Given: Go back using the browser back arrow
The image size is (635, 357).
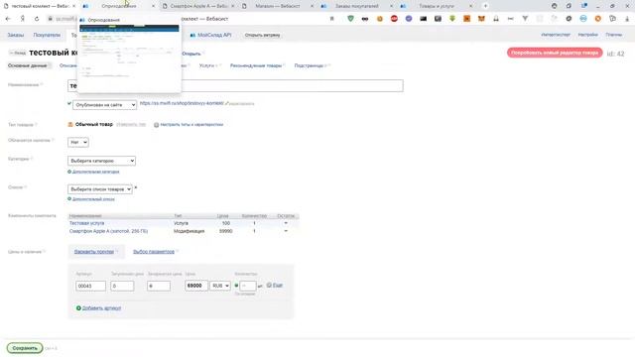Looking at the screenshot, I should tap(8, 19).
